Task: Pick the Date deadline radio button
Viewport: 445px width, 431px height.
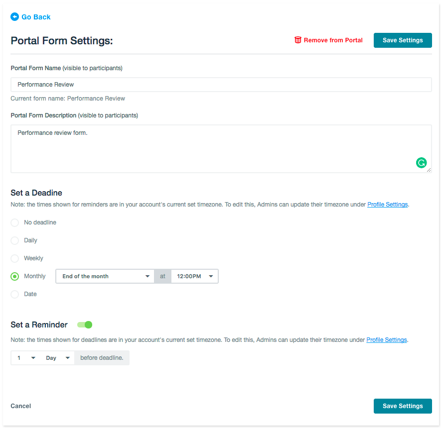Action: (x=15, y=294)
